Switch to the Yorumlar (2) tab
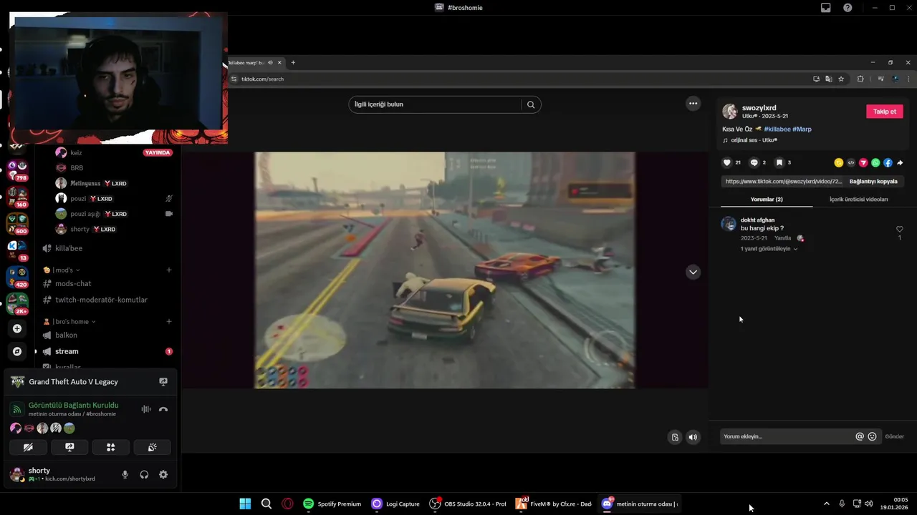 pyautogui.click(x=767, y=199)
